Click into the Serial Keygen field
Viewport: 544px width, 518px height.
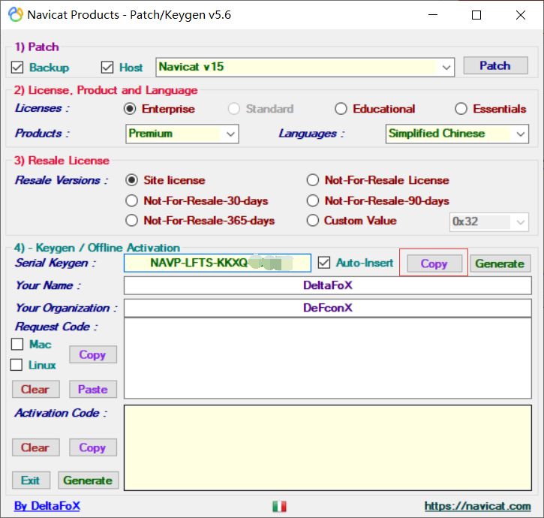(x=217, y=263)
